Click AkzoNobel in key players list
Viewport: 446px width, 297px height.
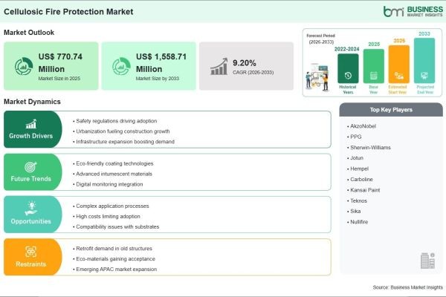363,126
